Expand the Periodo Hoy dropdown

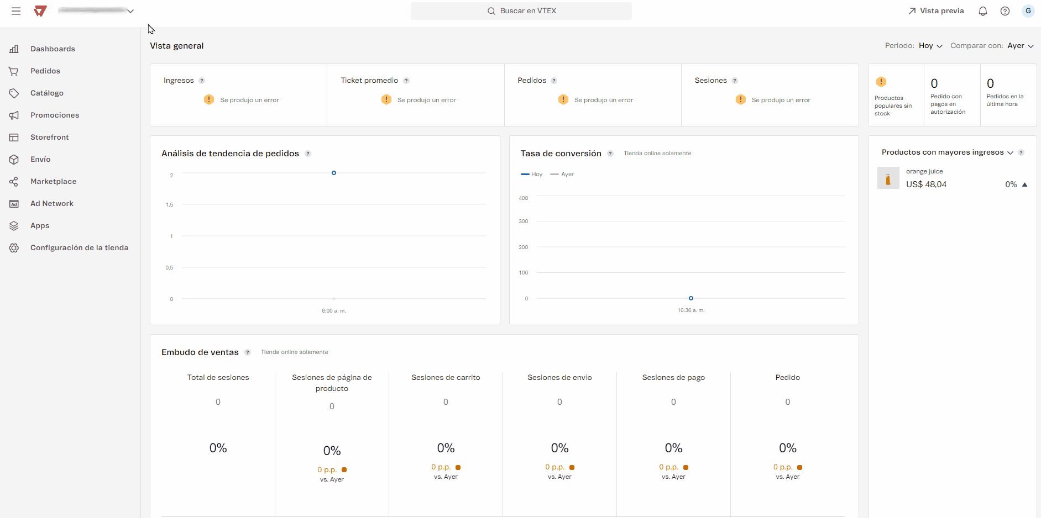point(930,46)
